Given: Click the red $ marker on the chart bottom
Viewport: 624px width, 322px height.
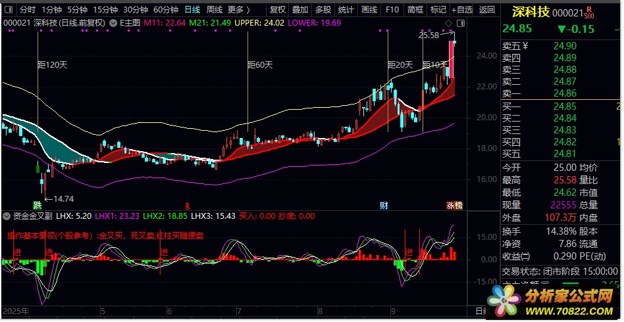Looking at the screenshot, I should tap(187, 205).
